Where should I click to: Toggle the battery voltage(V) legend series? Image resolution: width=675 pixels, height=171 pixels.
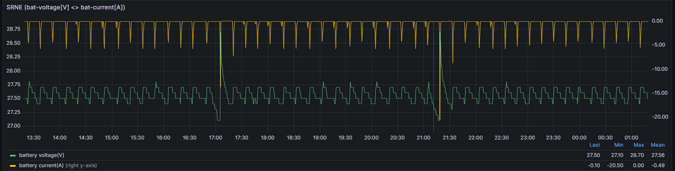pos(42,155)
